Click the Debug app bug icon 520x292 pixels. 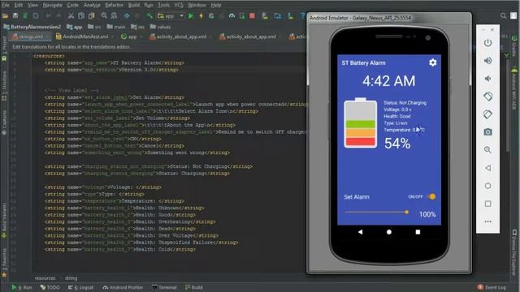tap(211, 15)
